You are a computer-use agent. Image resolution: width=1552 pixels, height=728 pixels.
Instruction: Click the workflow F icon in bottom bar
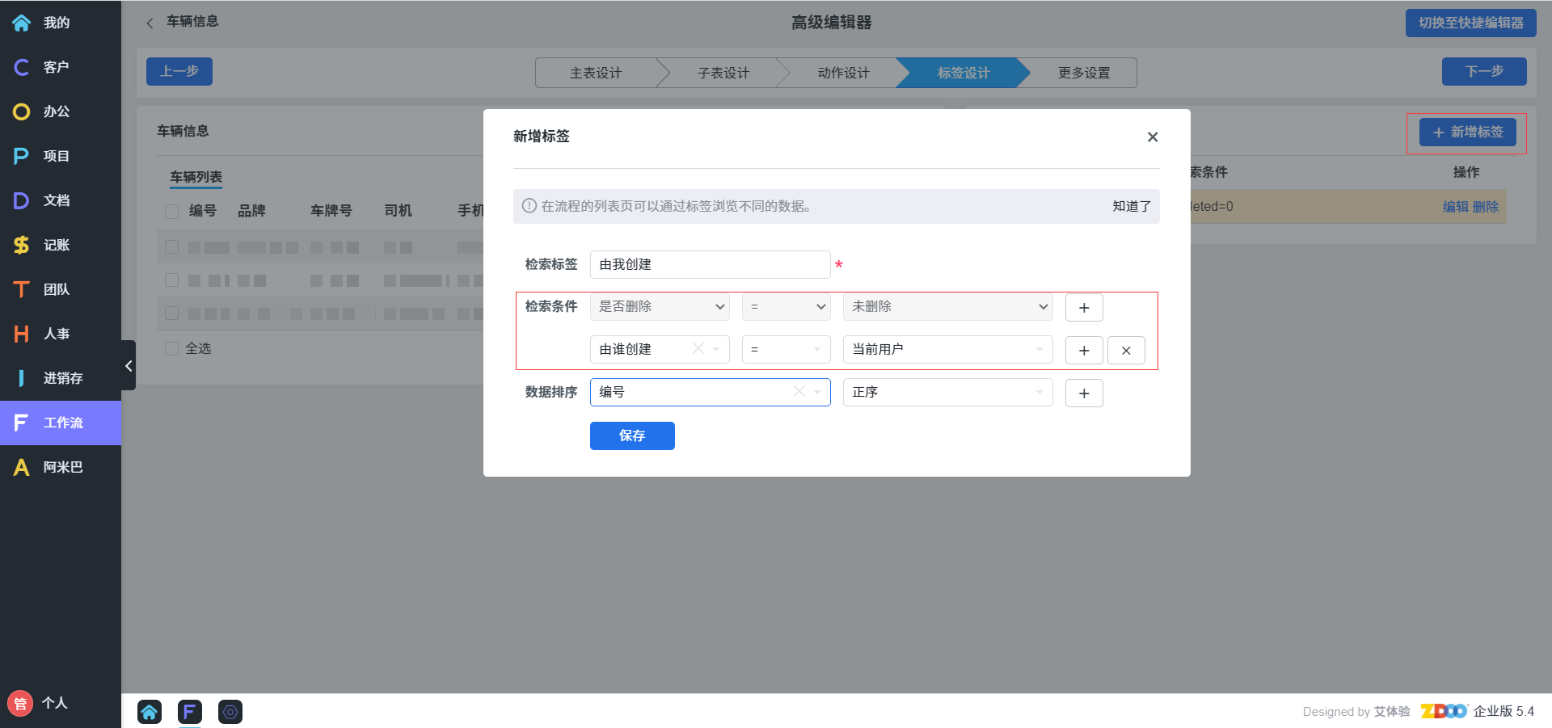(189, 712)
